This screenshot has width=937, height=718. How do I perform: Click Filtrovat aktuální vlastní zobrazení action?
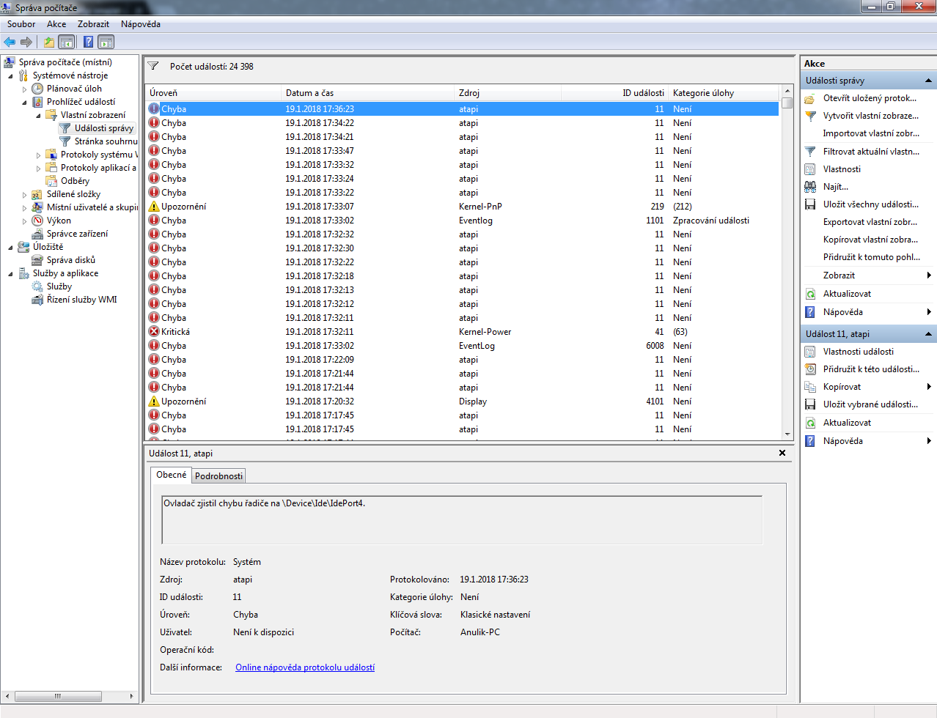(x=870, y=152)
